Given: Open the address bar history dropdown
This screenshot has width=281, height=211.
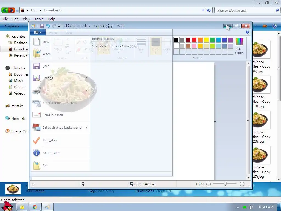Looking at the screenshot, I should point(203,10).
